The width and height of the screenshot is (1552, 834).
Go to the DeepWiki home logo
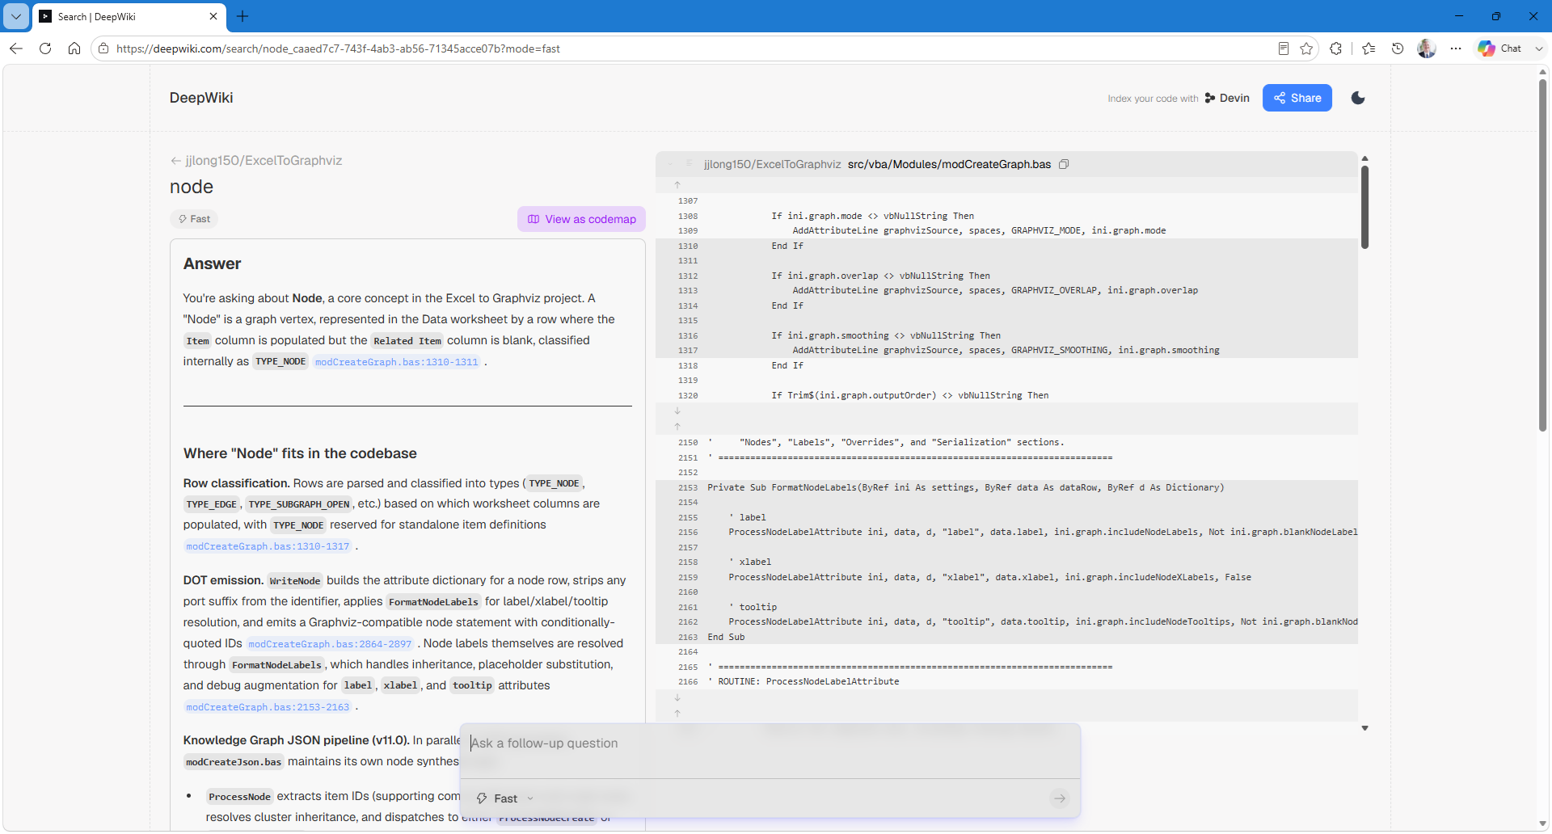[201, 98]
